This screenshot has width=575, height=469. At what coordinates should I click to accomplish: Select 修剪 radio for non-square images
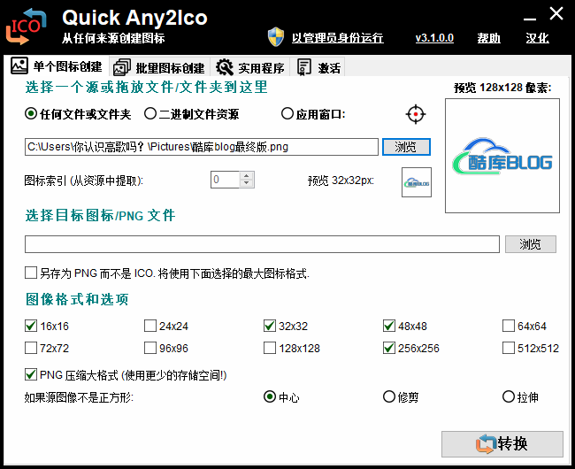(x=389, y=396)
